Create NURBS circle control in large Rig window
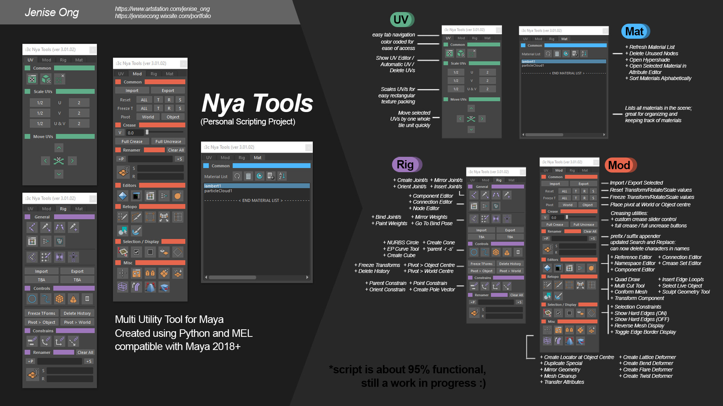The height and width of the screenshot is (406, 723). click(x=32, y=299)
